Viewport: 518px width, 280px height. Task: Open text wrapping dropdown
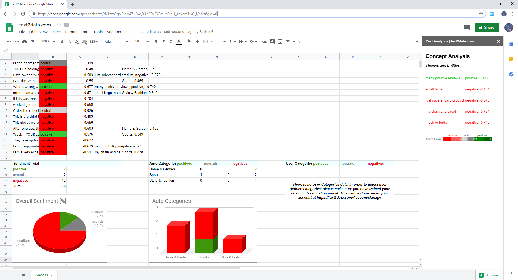pos(243,42)
